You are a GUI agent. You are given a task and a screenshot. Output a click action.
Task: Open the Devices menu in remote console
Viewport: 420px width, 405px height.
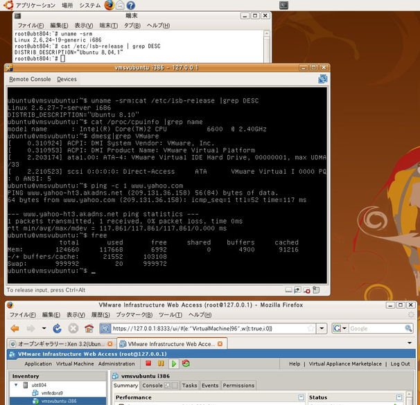[67, 79]
